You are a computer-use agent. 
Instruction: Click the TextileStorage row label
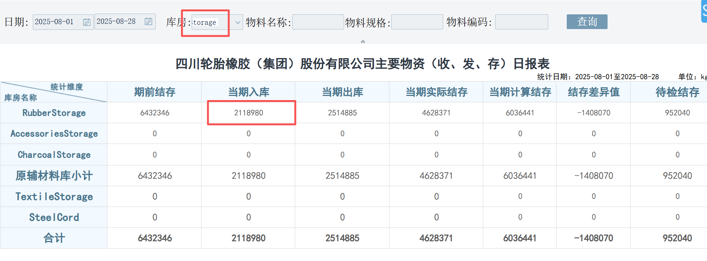click(x=54, y=197)
